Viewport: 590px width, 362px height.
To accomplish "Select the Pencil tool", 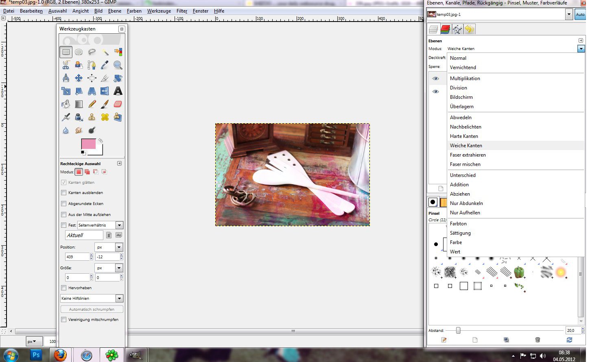I will (x=92, y=104).
